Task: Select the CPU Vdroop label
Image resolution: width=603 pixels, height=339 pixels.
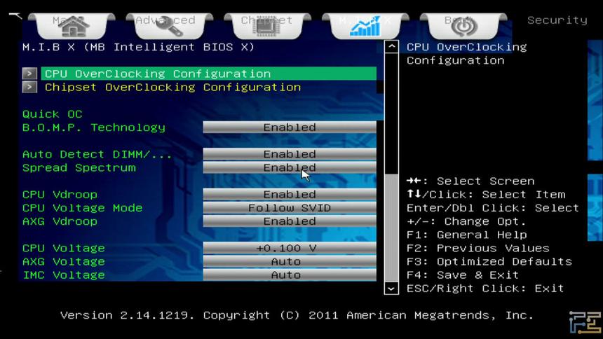Action: pyautogui.click(x=60, y=195)
